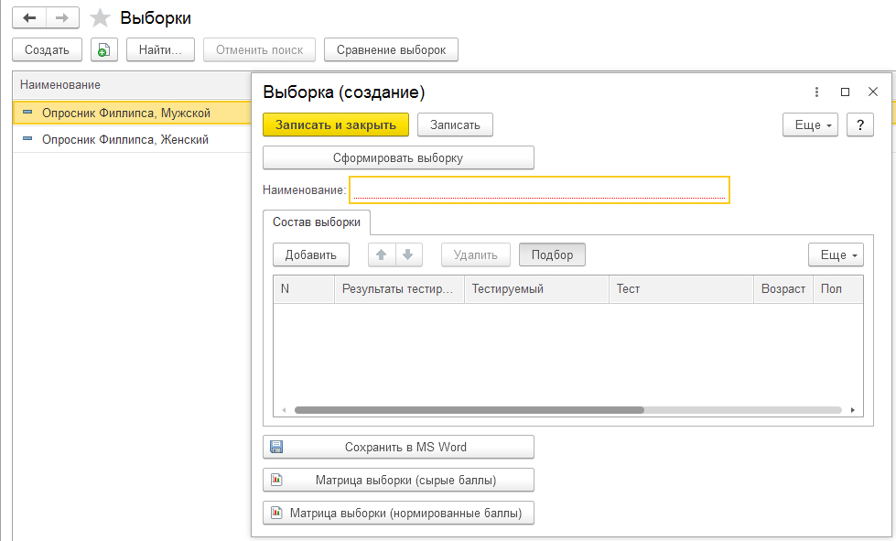Image resolution: width=896 pixels, height=541 pixels.
Task: Sort by the Тестируемый column header
Action: pos(535,288)
